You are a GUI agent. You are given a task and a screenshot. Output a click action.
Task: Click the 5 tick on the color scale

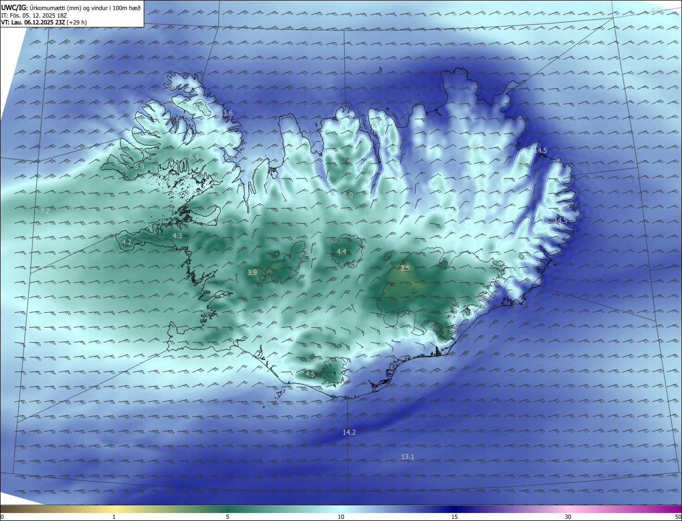228,517
